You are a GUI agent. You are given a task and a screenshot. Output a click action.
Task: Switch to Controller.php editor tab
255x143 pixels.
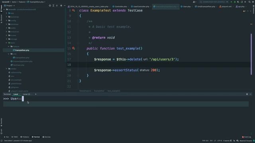pos(120,7)
